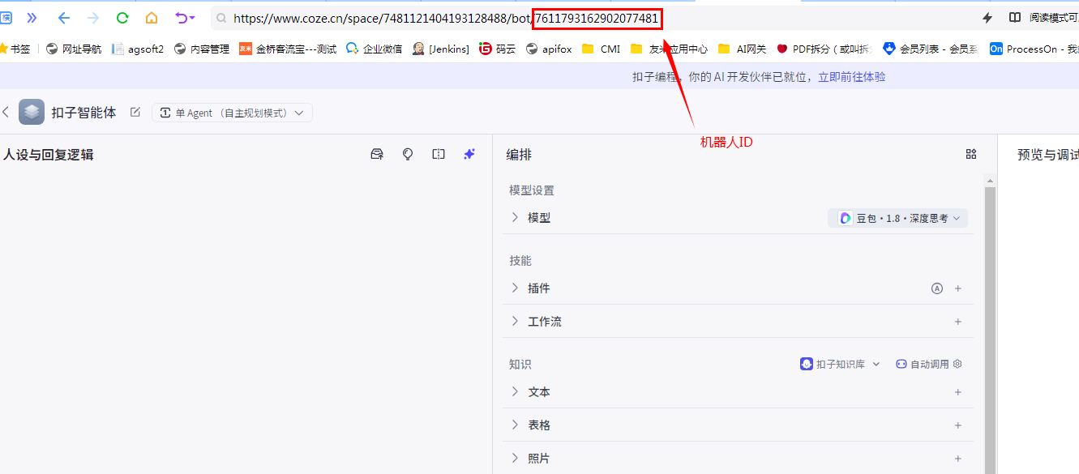This screenshot has width=1079, height=474.
Task: Click the browser refresh button
Action: 122,18
